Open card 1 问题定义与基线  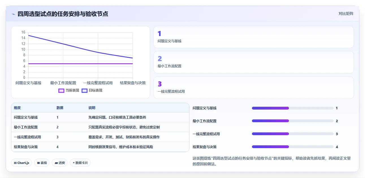[254, 37]
